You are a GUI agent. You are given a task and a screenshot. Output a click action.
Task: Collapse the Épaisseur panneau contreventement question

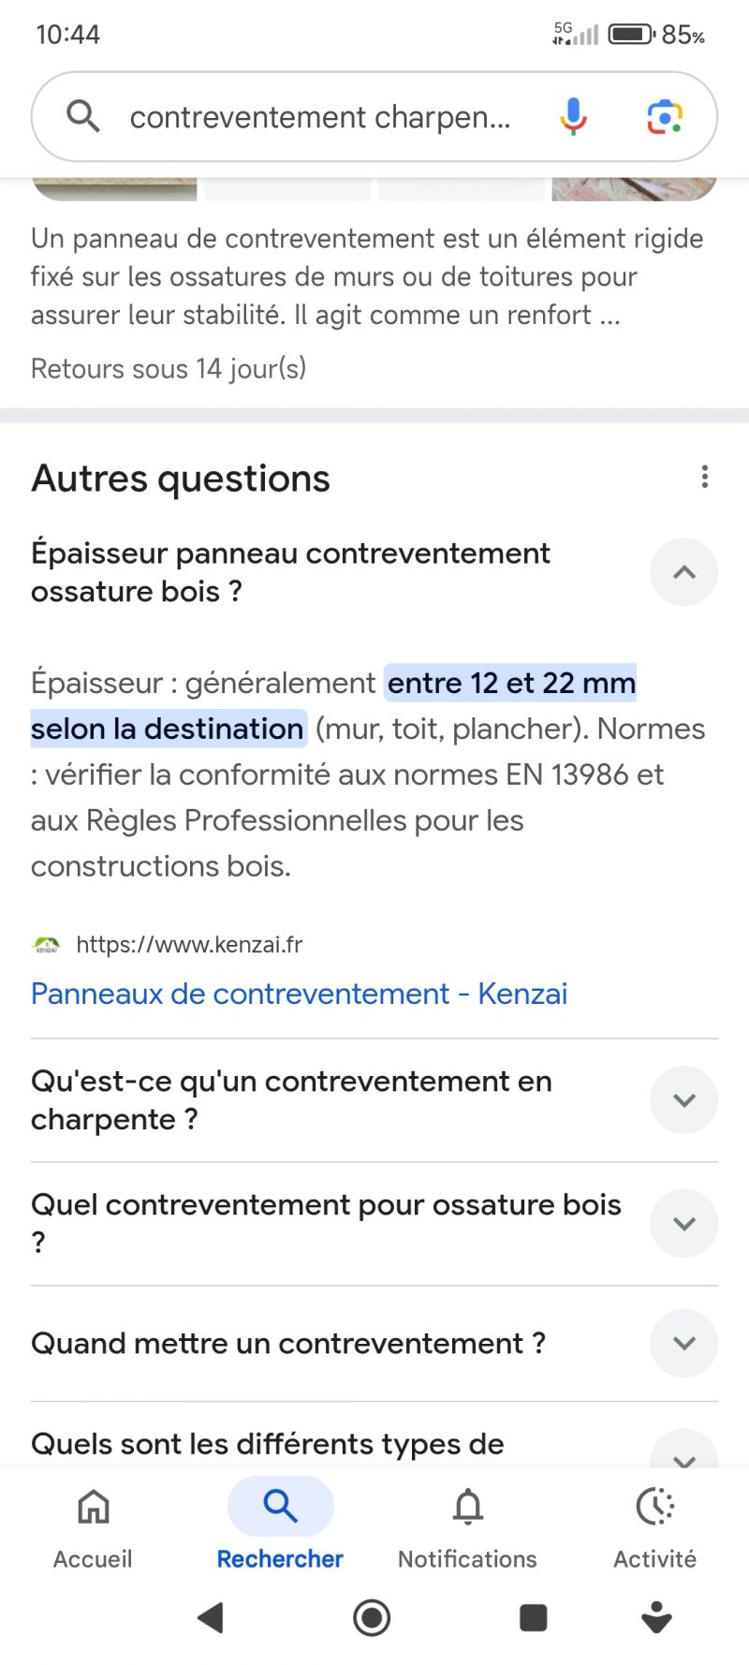[x=683, y=572]
